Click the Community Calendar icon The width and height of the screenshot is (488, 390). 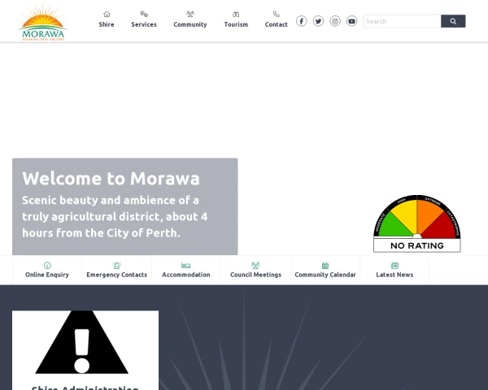[x=325, y=266]
